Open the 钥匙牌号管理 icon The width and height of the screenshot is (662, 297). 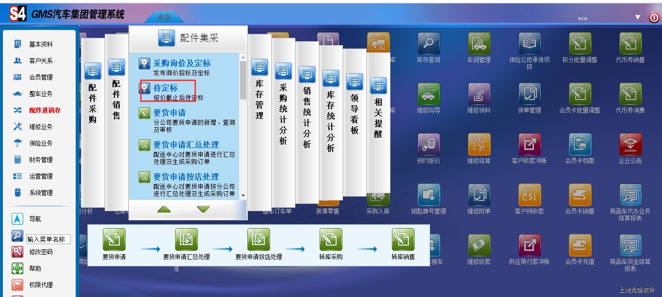(x=428, y=196)
